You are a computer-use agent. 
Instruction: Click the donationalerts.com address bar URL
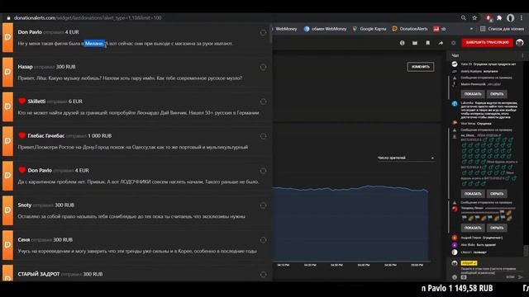[x=88, y=18]
